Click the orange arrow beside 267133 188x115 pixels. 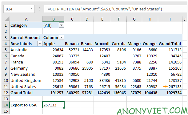pyautogui.click(x=166, y=86)
